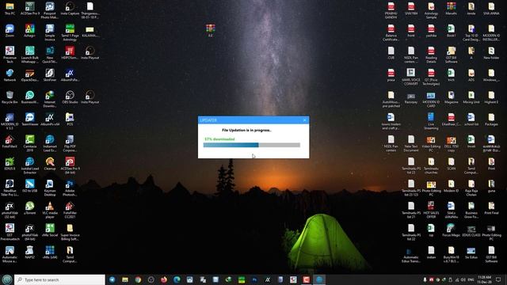The image size is (507, 285).
Task: Open the SIVA ANNA folder
Action: coord(491,9)
